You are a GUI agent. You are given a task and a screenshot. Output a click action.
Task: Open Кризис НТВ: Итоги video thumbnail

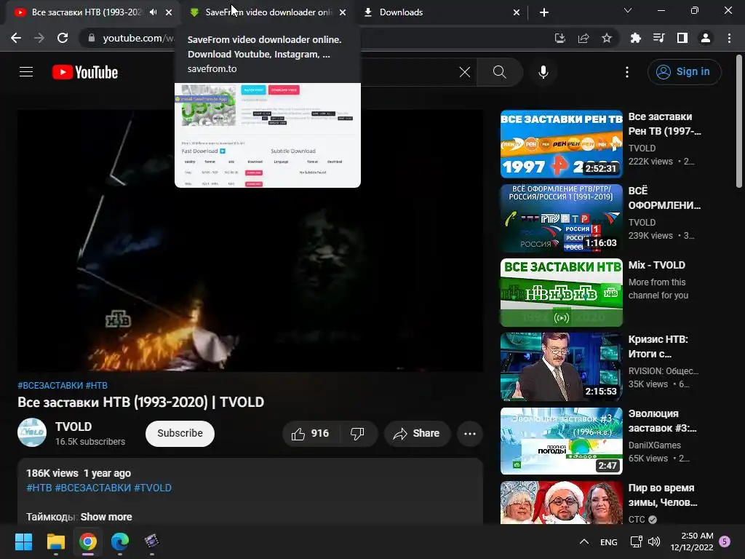(561, 367)
